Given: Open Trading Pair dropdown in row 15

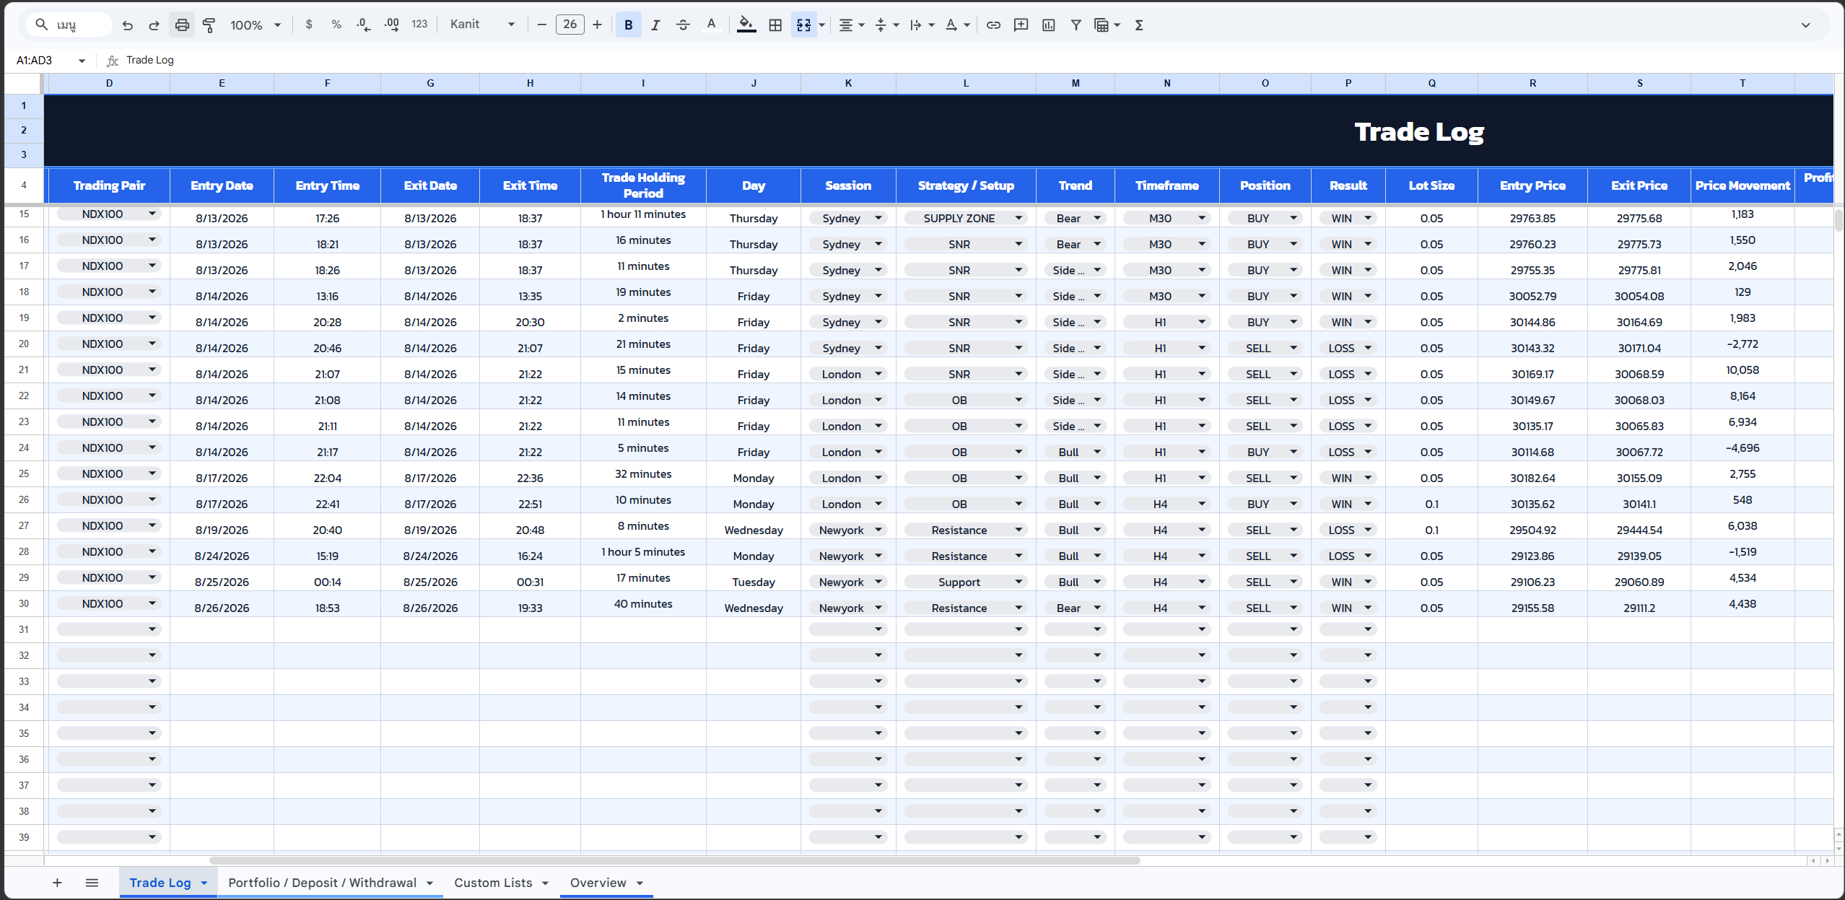Looking at the screenshot, I should (152, 214).
